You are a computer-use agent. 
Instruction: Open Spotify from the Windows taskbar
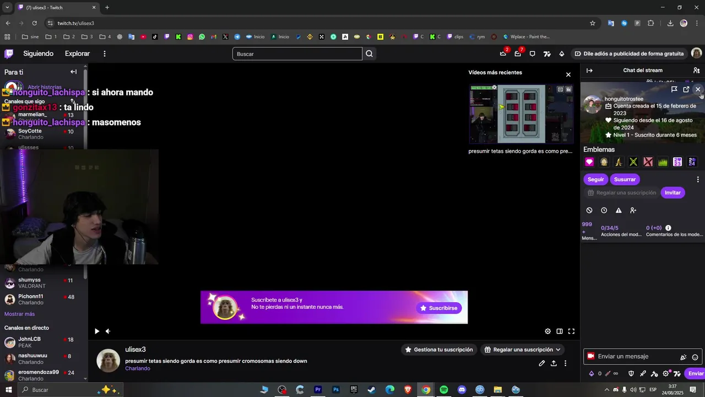pyautogui.click(x=444, y=390)
